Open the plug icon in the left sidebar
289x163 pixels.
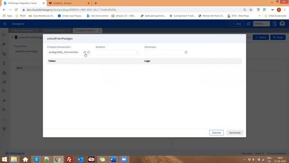(x=4, y=63)
